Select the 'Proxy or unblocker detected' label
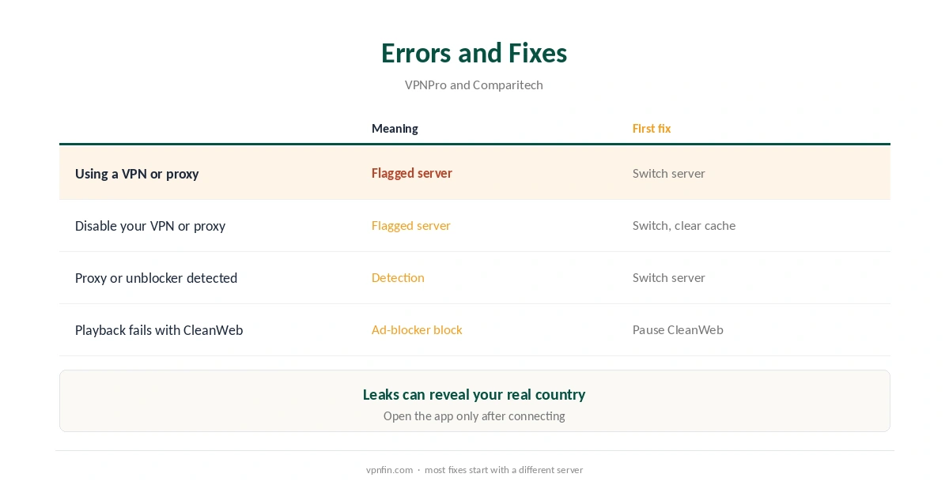Screen dimensions: 949x485 (156, 278)
